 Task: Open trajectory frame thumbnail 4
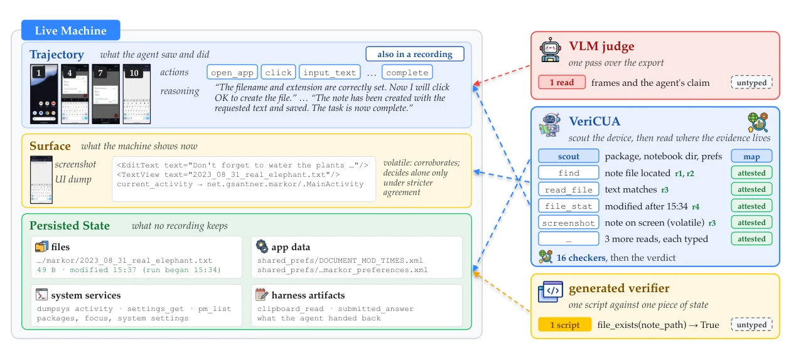75,93
